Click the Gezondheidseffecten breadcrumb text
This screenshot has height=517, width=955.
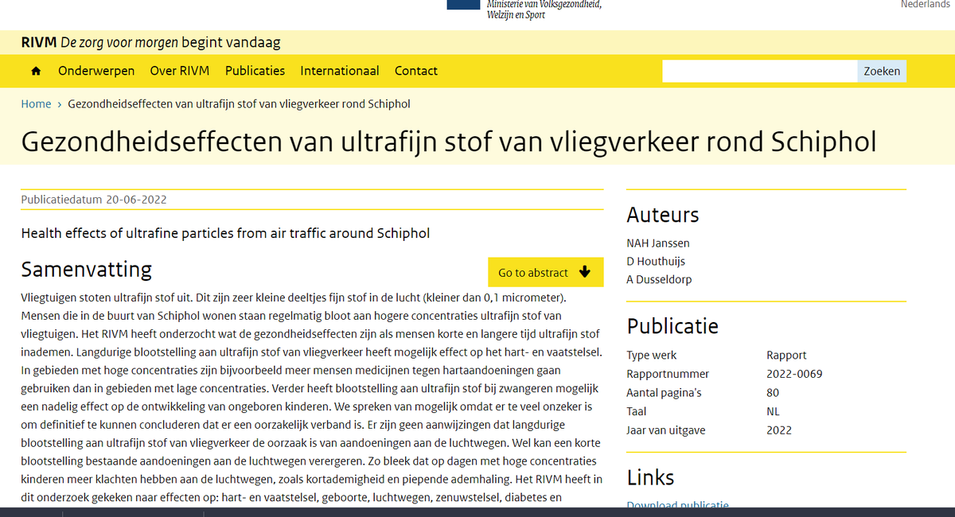[x=239, y=104]
